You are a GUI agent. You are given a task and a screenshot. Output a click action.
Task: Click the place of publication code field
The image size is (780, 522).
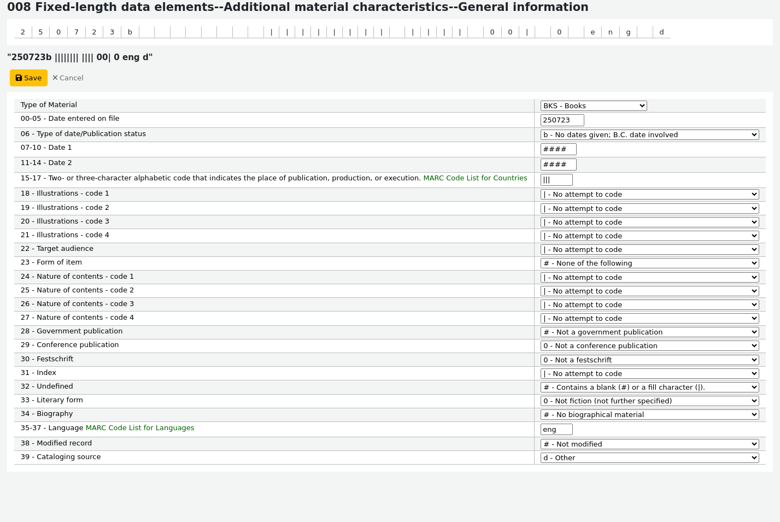tap(556, 180)
